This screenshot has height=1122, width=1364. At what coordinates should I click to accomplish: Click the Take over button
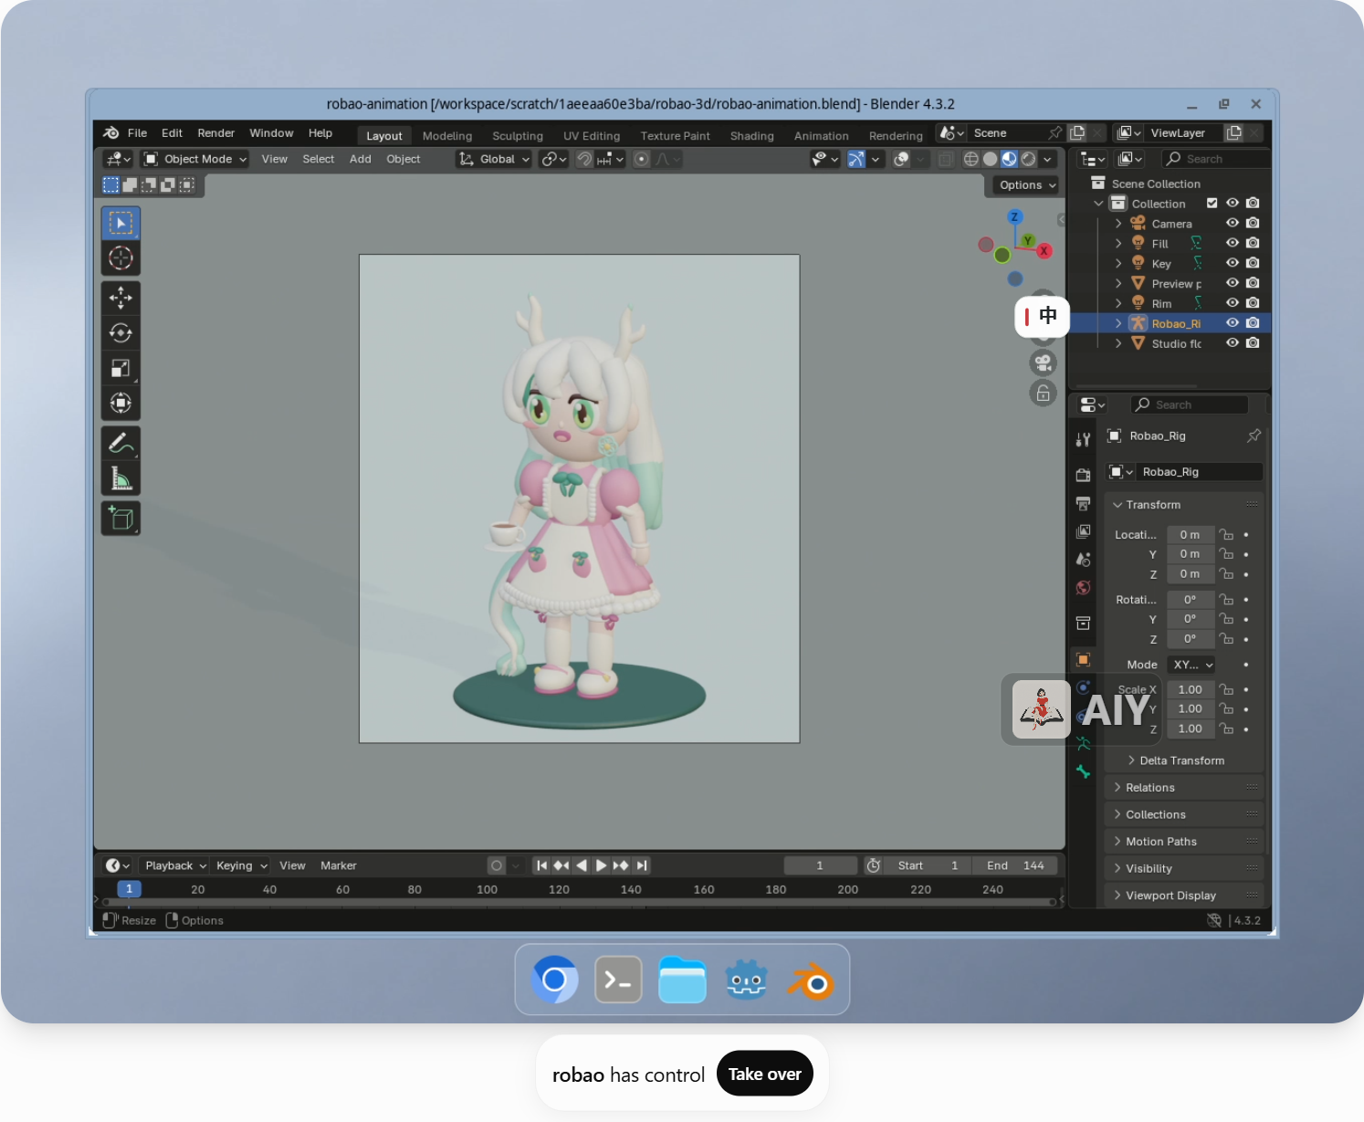coord(765,1075)
